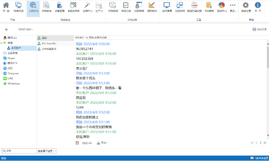Viewport: 269px width, 161px height.
Task: Open the 报表中心 pie chart icon
Action: (x=222, y=7)
